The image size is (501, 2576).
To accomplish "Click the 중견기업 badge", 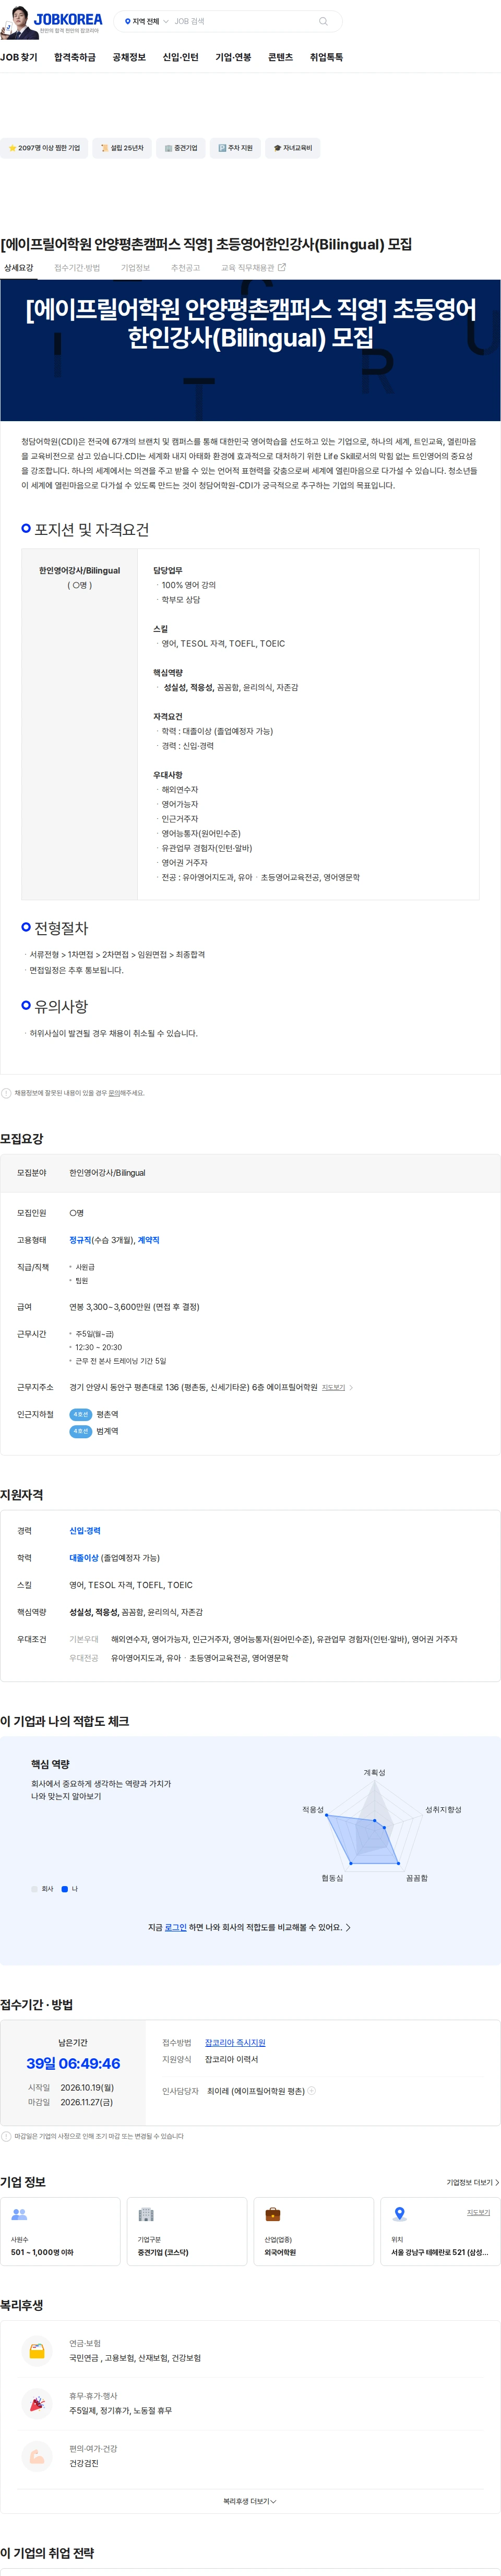I will 181,148.
